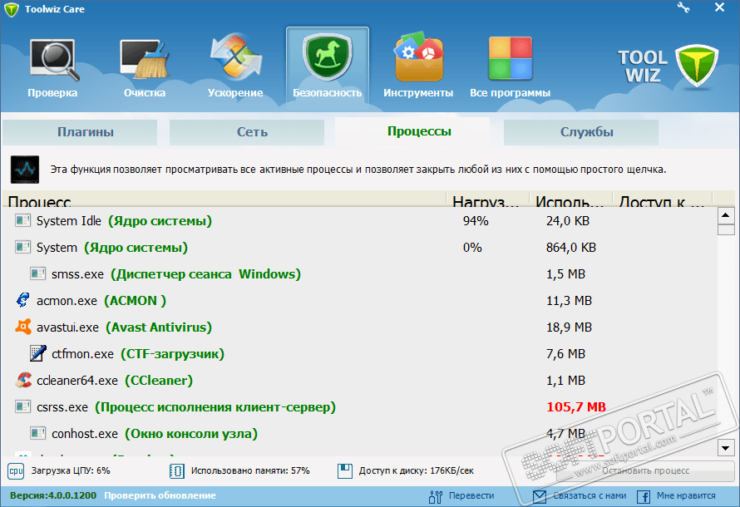
Task: Click the process monitor icon beside description
Action: click(x=25, y=170)
